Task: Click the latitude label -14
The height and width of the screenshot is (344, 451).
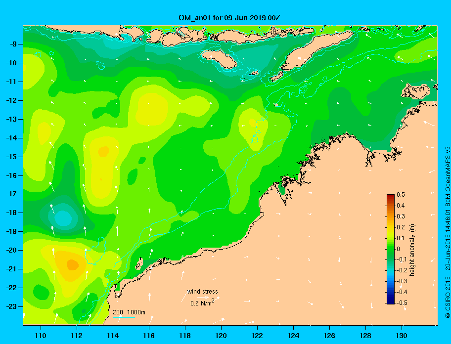Action: [12, 138]
